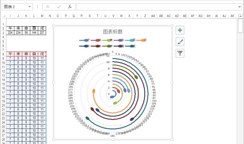Image resolution: width=244 pixels, height=144 pixels.
Task: Click the 申 header cell in row 8
Action: pyautogui.click(x=26, y=54)
